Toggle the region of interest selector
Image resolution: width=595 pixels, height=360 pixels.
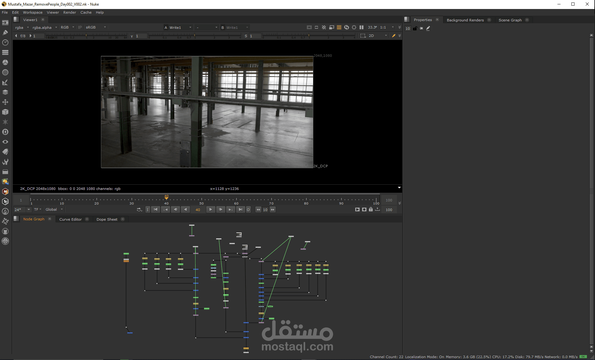coord(363,36)
